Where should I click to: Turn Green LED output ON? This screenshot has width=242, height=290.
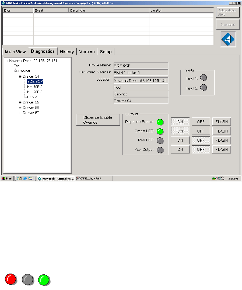pos(180,131)
